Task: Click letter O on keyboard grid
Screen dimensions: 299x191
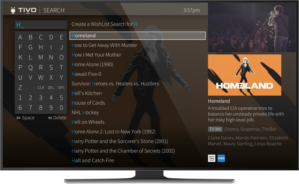Action: click(x=61, y=57)
